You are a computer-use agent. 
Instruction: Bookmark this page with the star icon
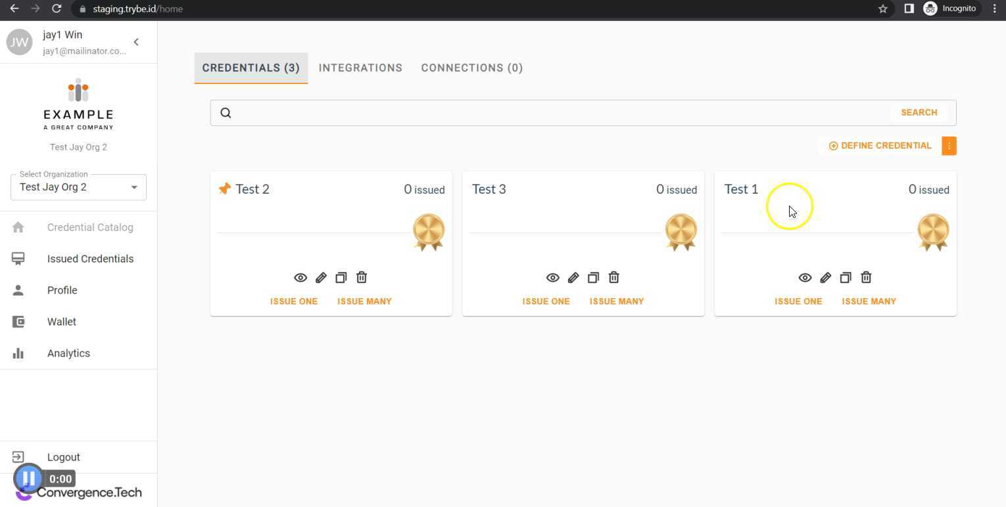[x=883, y=9]
